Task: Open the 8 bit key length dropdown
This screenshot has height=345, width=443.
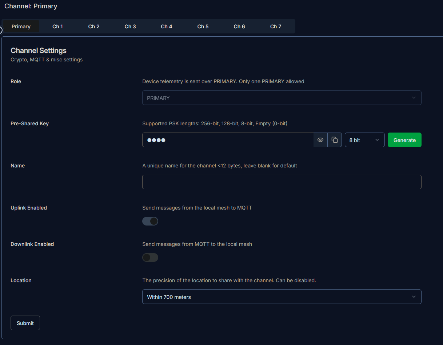Action: [364, 140]
